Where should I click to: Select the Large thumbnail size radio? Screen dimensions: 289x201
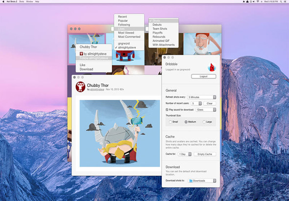point(204,122)
